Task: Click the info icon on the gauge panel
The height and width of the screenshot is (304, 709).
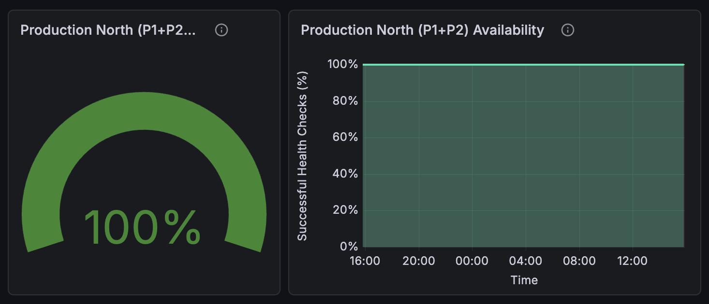Action: 222,30
